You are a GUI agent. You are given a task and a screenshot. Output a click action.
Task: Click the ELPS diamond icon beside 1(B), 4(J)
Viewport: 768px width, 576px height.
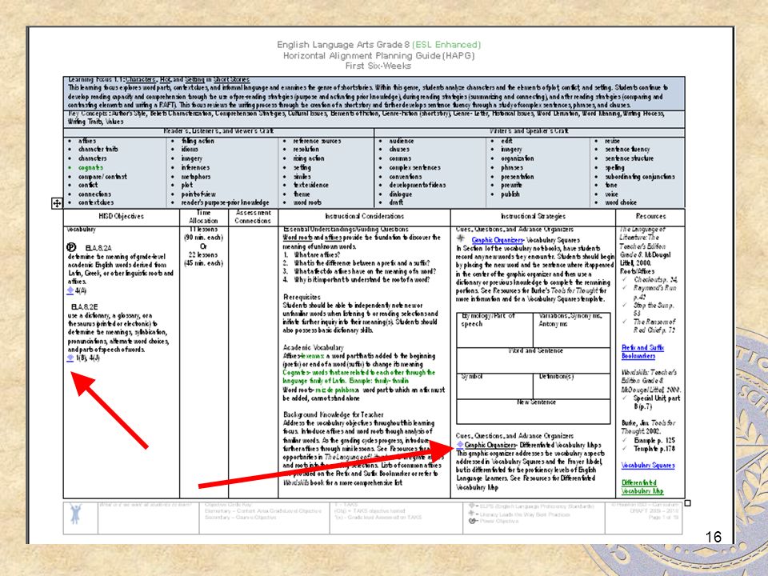(70, 358)
